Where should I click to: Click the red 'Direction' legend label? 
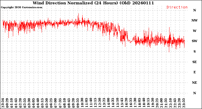coord(177,7)
